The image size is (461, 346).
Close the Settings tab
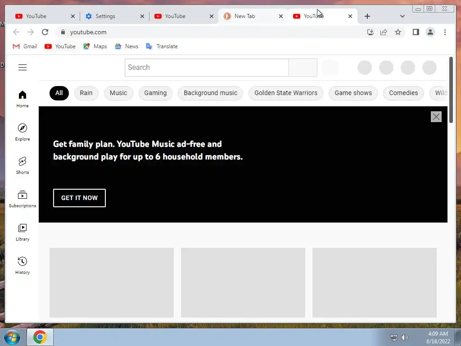(x=142, y=16)
